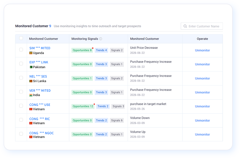Focus the Enter Customer Name search field
This screenshot has width=241, height=159.
[x=202, y=26]
